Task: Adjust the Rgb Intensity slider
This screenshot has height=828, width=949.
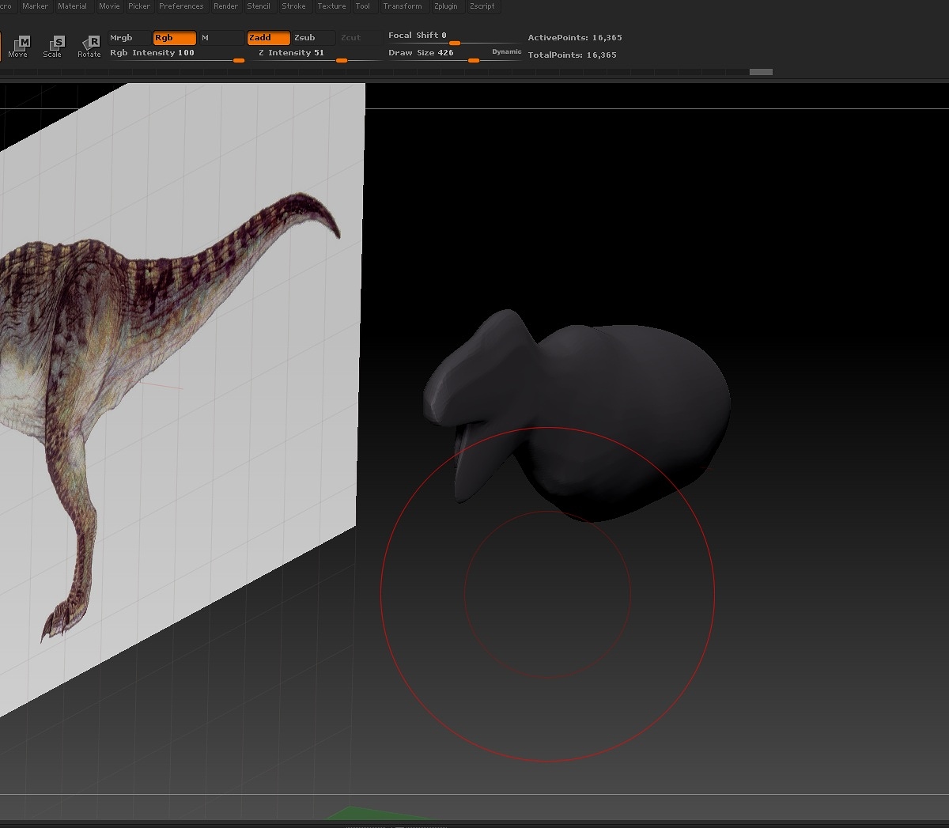Action: coord(176,54)
